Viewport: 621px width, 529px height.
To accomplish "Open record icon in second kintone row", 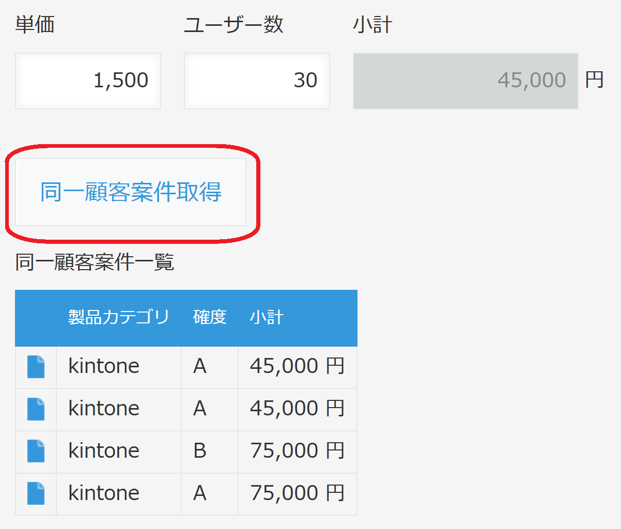I will [36, 409].
